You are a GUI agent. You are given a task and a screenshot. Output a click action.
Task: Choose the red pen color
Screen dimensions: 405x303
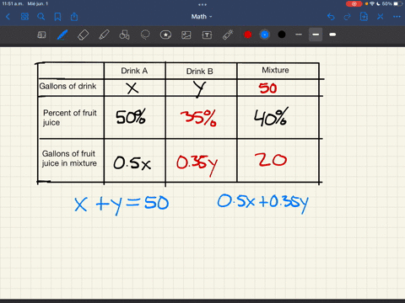click(248, 35)
